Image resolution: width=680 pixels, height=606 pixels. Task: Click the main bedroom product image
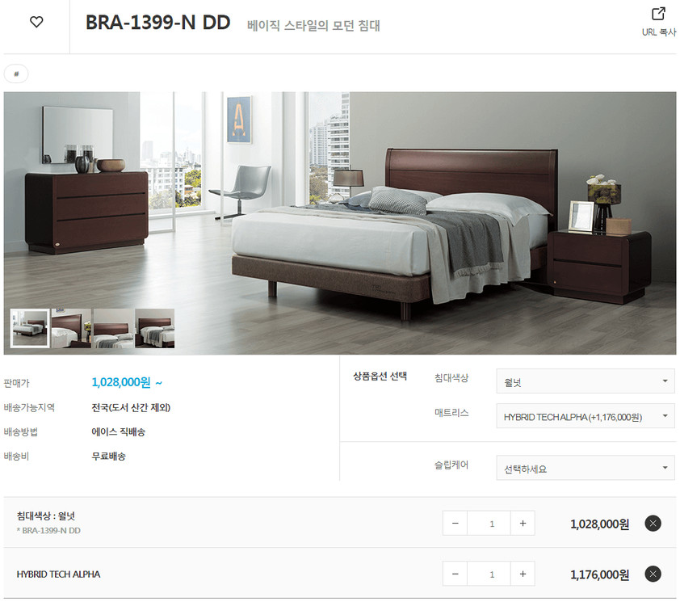point(340,223)
